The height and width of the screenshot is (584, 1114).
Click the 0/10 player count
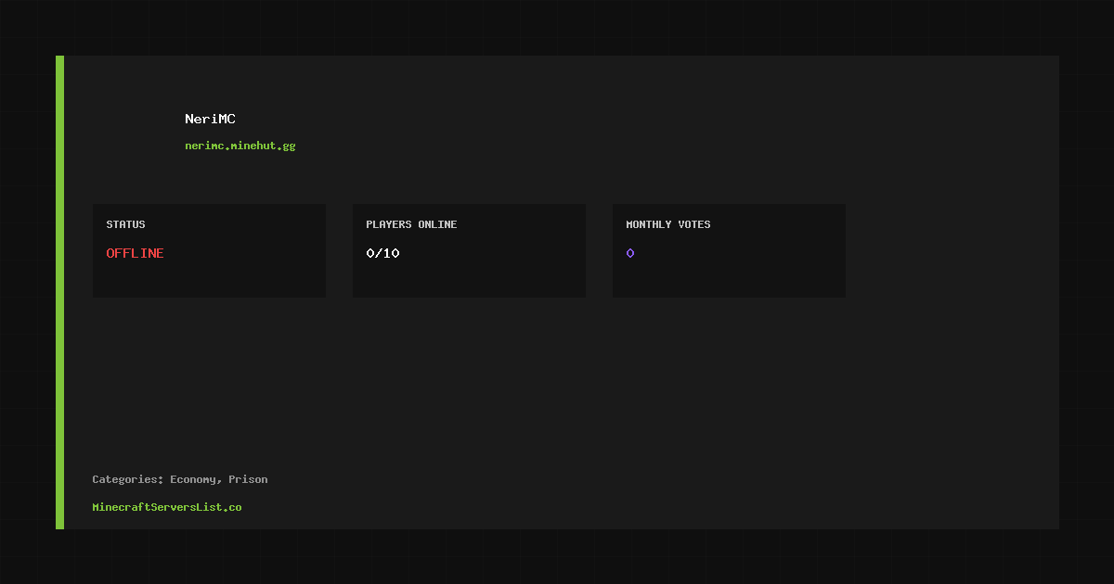pos(382,253)
